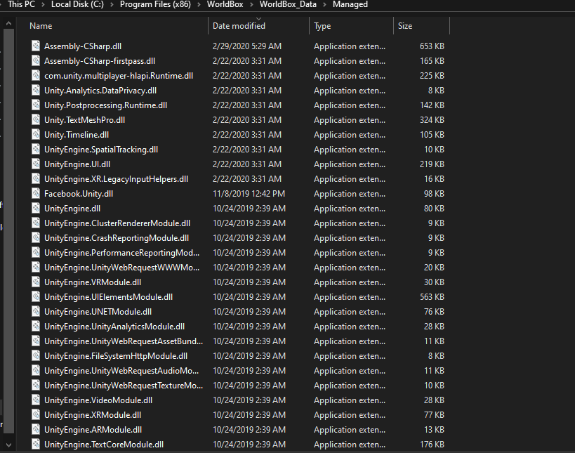Click the UnityEngine.VideoModule.dll file icon
The height and width of the screenshot is (453, 575).
pyautogui.click(x=36, y=400)
